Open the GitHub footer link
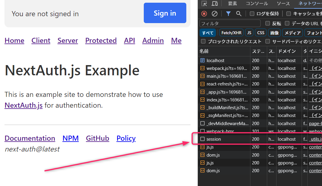The image size is (322, 186). point(98,138)
